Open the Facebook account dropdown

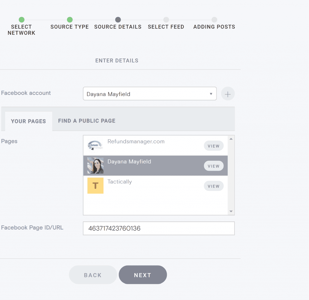point(150,94)
